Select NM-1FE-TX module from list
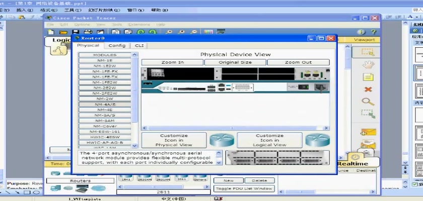Image resolution: width=423 pixels, height=201 pixels. 105,77
